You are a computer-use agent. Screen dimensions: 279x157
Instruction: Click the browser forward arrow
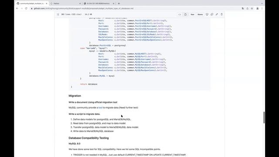[21, 8]
